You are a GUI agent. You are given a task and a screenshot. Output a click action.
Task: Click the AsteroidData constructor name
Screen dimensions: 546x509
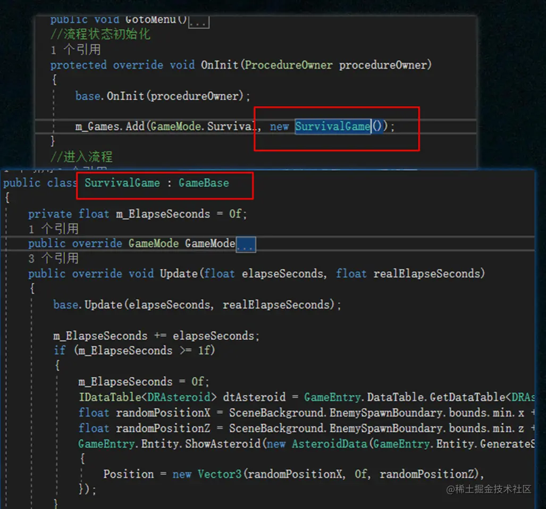click(x=330, y=444)
